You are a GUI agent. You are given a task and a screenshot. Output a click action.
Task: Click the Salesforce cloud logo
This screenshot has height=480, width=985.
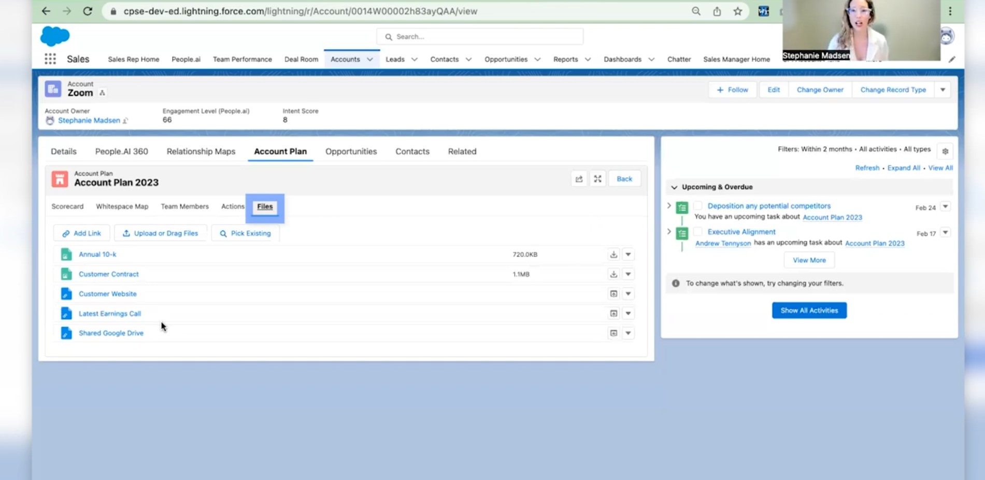[55, 36]
